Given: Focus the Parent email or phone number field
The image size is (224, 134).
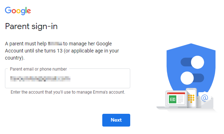Looking at the screenshot, I should (68, 78).
